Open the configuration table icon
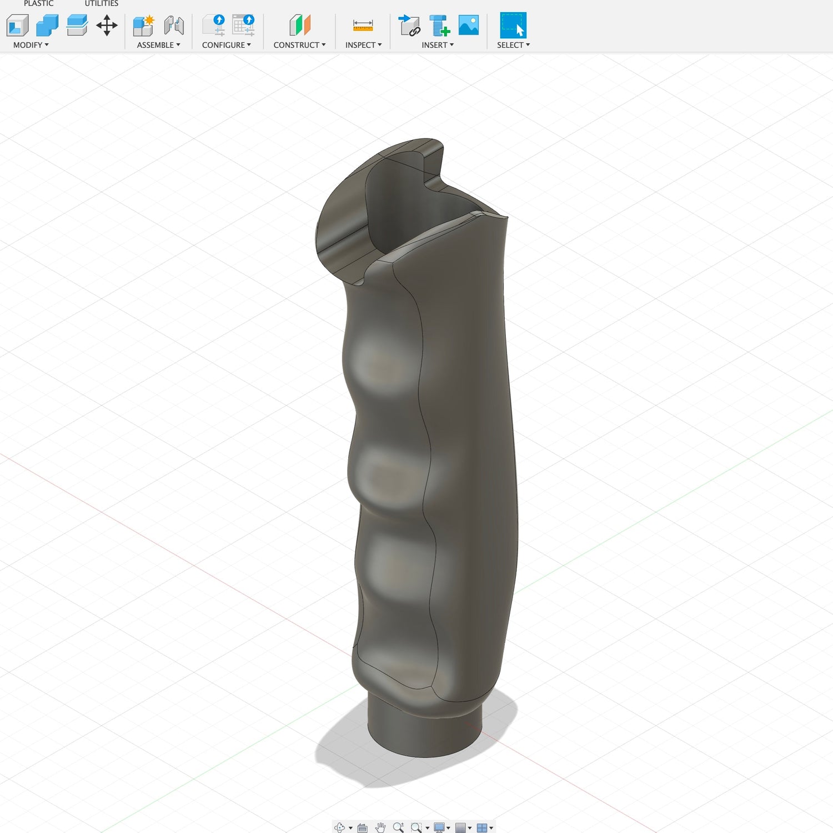 click(x=243, y=26)
